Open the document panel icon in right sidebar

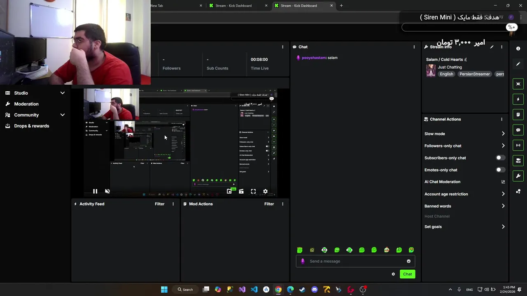518,115
